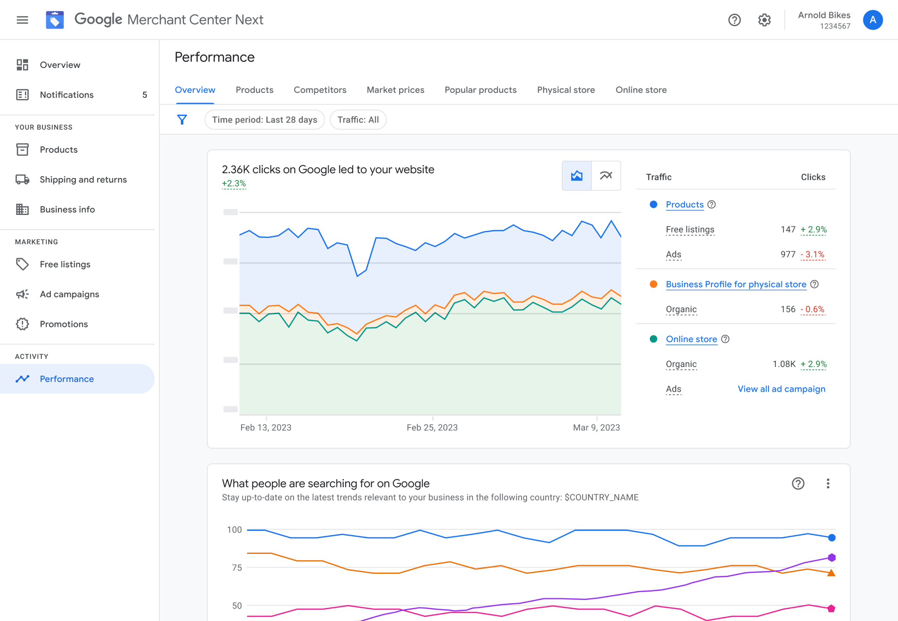Click the account avatar 'A'

873,20
